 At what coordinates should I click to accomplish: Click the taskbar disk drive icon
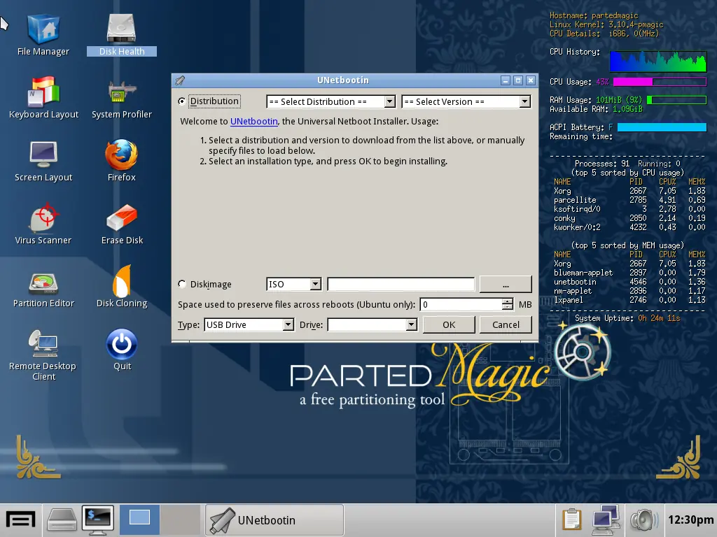(62, 520)
